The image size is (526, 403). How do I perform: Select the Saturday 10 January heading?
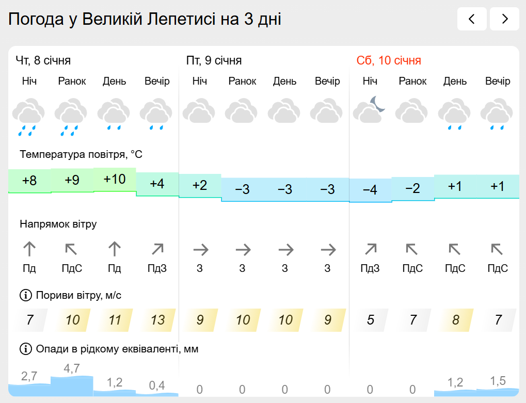(x=389, y=60)
